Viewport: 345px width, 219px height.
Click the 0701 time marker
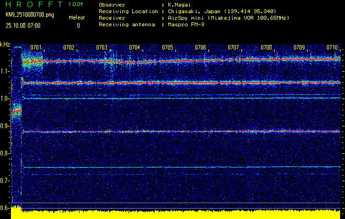click(36, 48)
